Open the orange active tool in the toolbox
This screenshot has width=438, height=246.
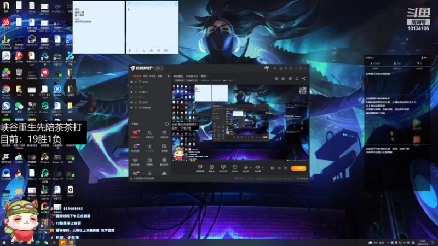pyautogui.click(x=135, y=134)
